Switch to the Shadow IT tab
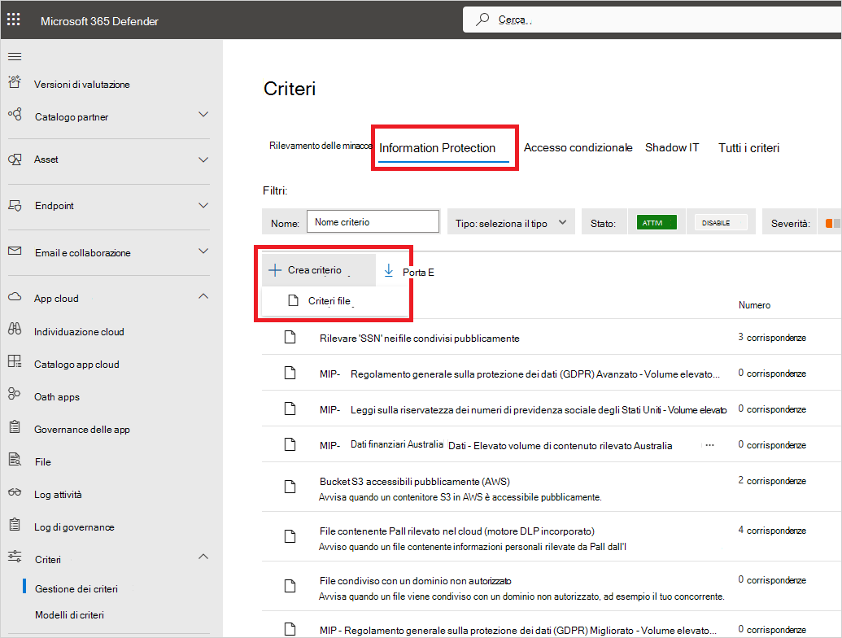 click(x=672, y=148)
